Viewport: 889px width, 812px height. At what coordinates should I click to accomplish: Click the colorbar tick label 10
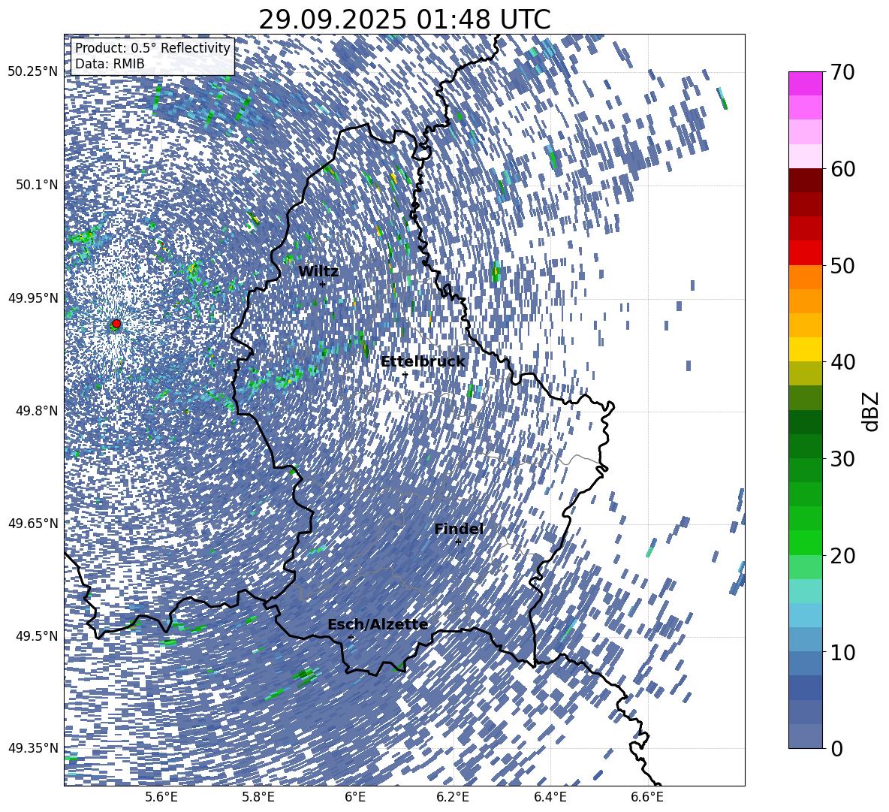[843, 652]
